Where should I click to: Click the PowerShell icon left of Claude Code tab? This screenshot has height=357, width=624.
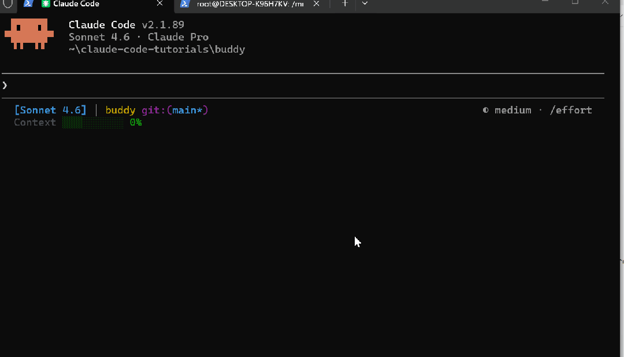coord(28,3)
